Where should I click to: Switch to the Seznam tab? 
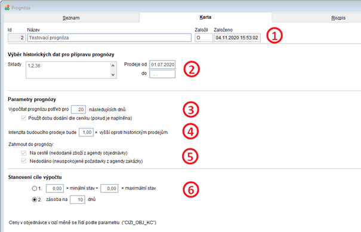[71, 18]
